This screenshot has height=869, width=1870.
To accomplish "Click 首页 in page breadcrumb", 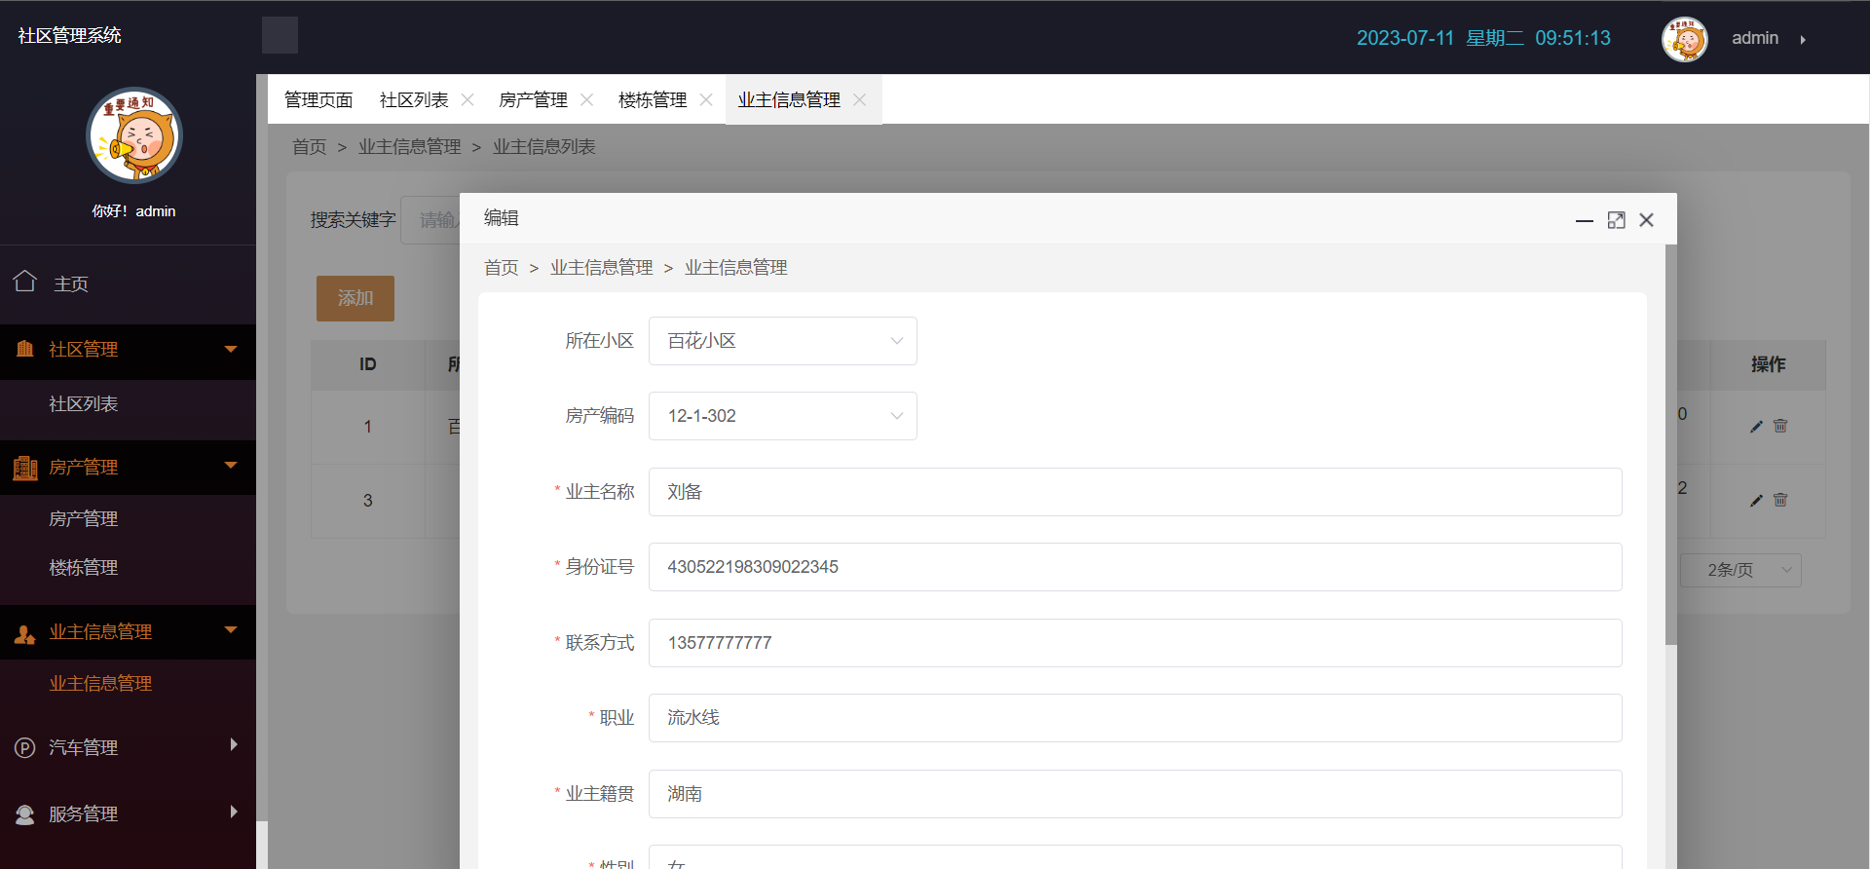I will [310, 147].
